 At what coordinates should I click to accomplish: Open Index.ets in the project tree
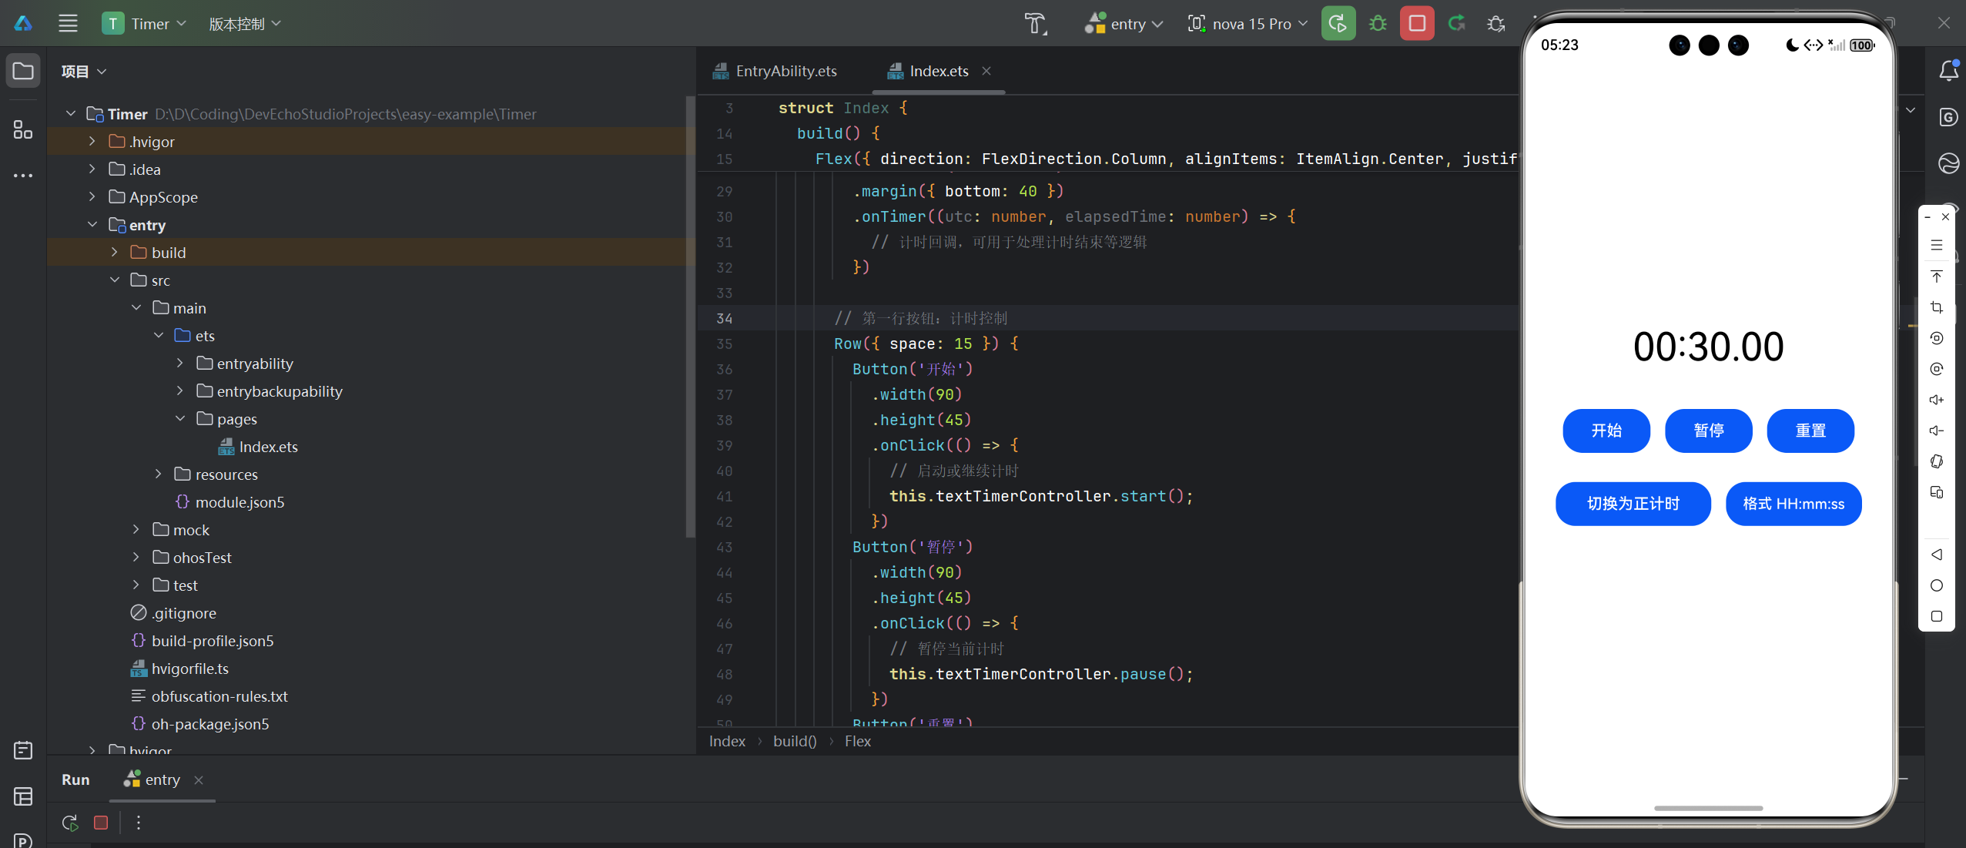coord(267,447)
